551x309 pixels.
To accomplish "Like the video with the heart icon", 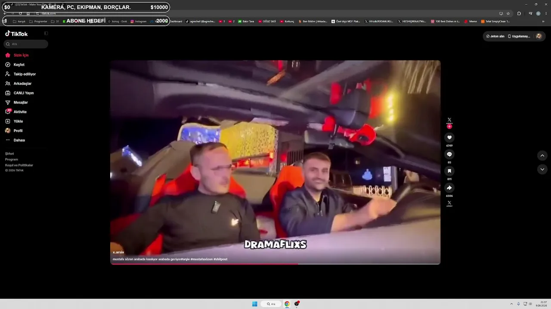I will pos(449,137).
